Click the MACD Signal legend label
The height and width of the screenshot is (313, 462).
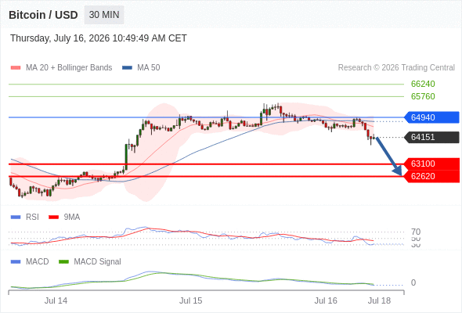tap(97, 262)
